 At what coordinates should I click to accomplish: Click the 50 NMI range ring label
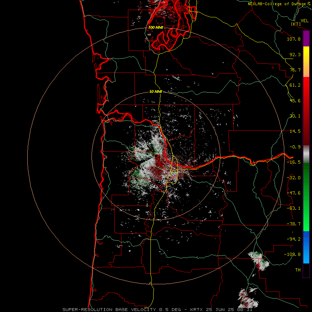click(156, 92)
